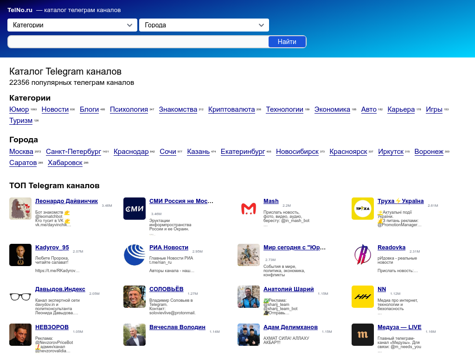Select the Воронеж city link
Image resolution: width=475 pixels, height=356 pixels.
click(429, 152)
